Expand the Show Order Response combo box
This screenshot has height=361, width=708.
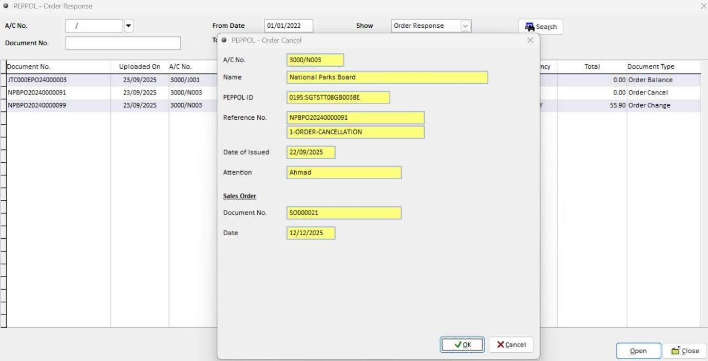(x=466, y=26)
